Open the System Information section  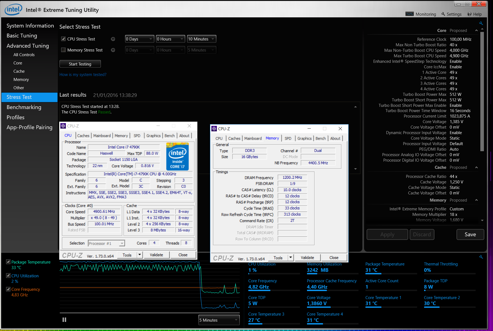click(30, 26)
